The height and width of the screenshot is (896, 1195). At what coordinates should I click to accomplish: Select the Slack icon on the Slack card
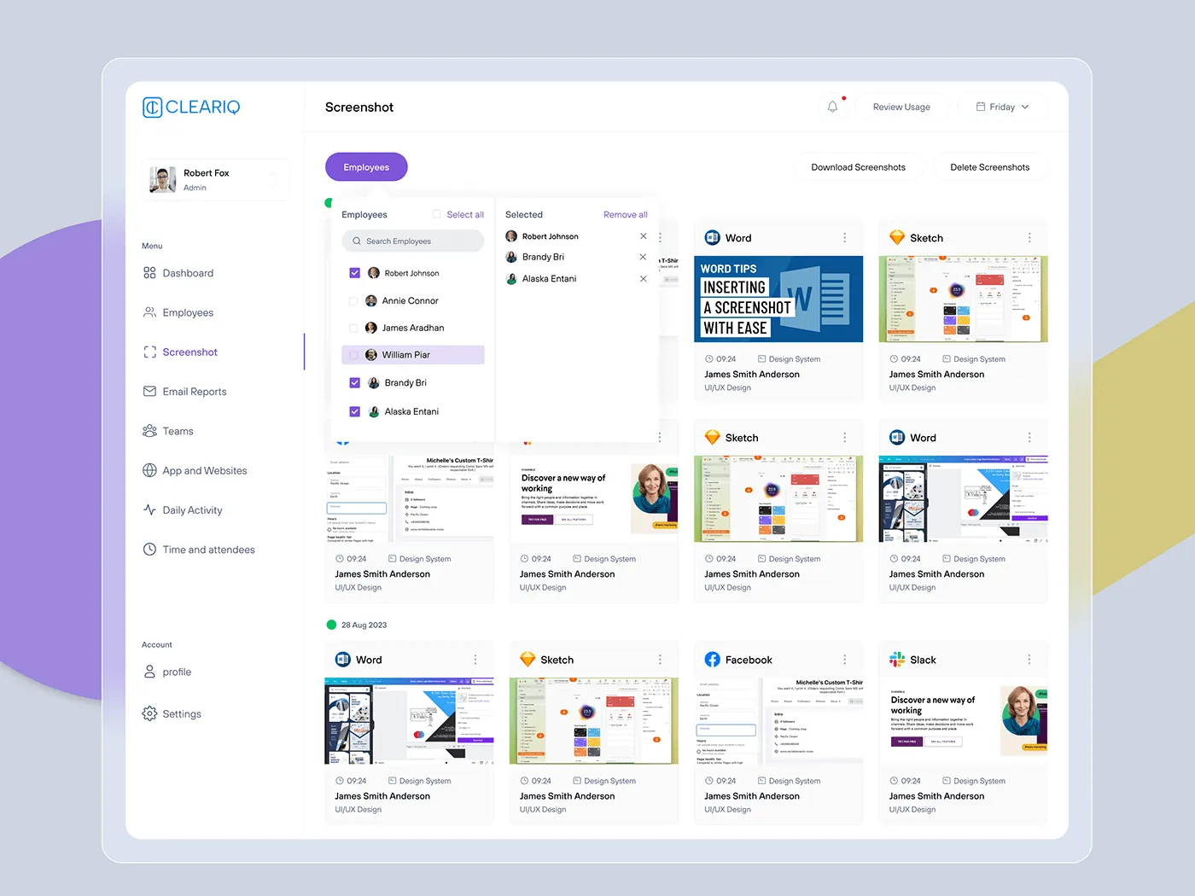coord(897,659)
